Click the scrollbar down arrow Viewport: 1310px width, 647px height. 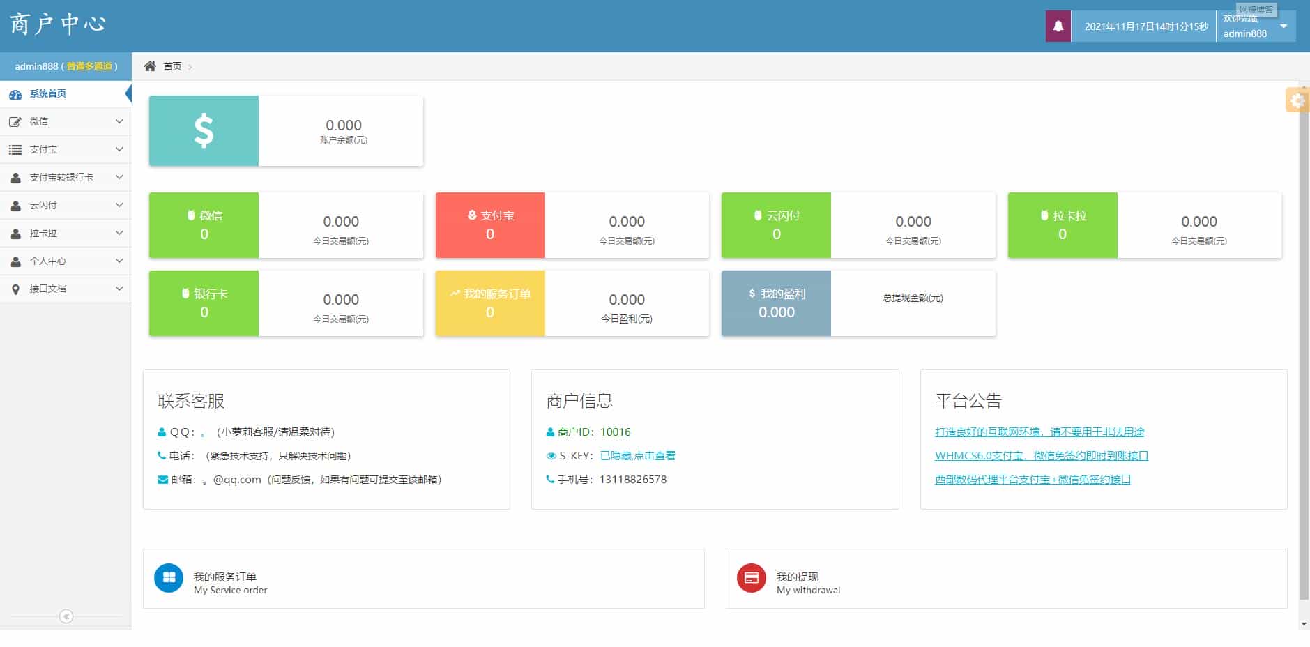click(x=1304, y=625)
